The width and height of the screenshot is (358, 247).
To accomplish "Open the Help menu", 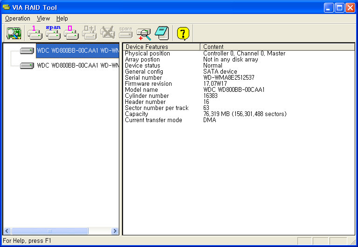I will [62, 19].
